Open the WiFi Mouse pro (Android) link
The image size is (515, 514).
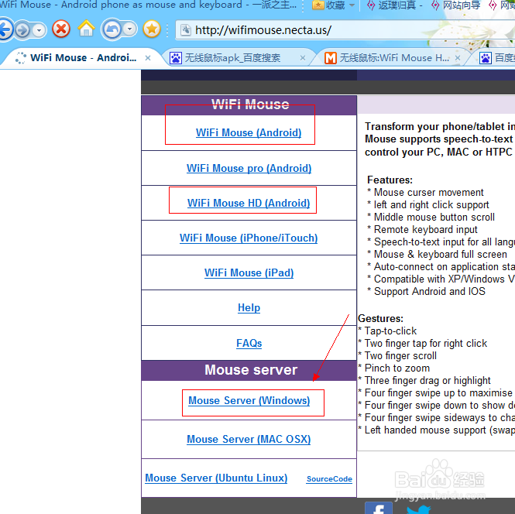tap(249, 168)
